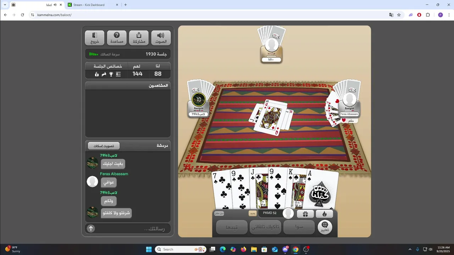This screenshot has height=255, width=454.
Task: Click the green connection speed bars
Action: click(94, 54)
